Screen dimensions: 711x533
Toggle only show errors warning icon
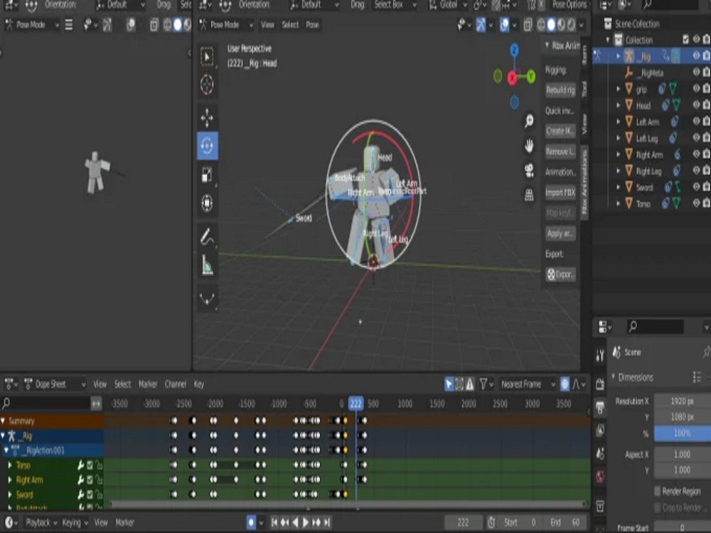coord(470,384)
